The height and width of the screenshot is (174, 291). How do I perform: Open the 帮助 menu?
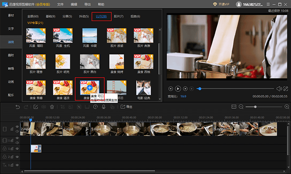[101, 4]
